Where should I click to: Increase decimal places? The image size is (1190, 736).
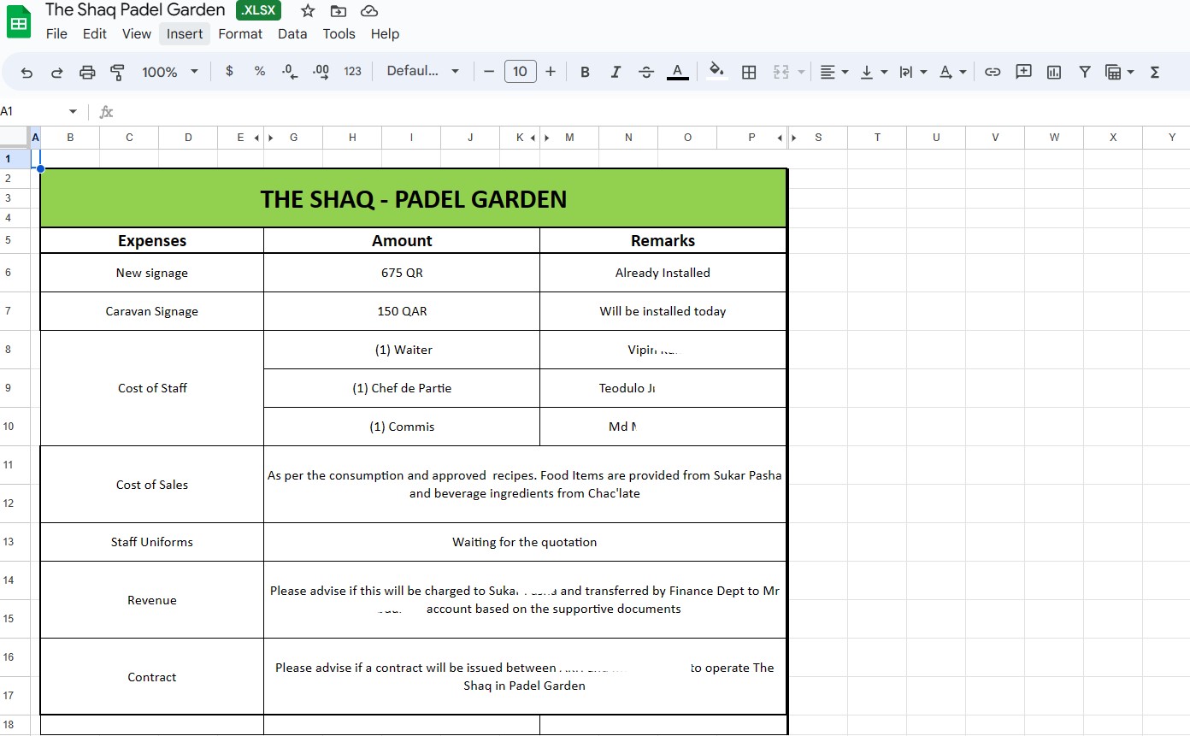(321, 72)
